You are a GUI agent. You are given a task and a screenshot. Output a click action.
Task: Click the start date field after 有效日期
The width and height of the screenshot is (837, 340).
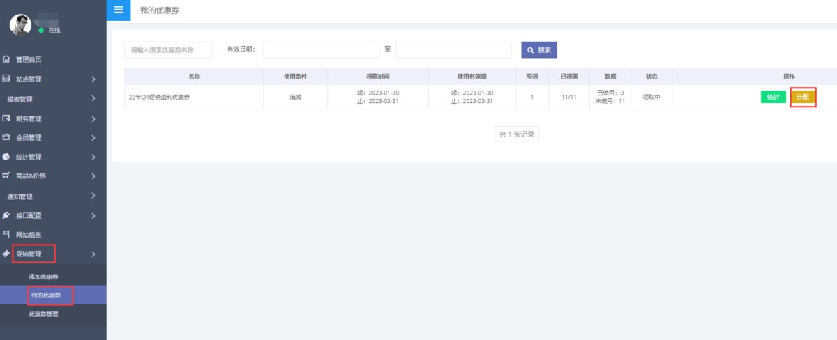tap(321, 49)
